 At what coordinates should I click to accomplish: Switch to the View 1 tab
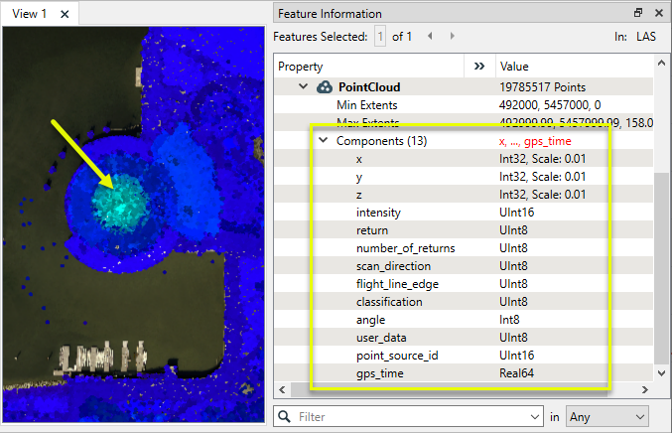pos(30,14)
